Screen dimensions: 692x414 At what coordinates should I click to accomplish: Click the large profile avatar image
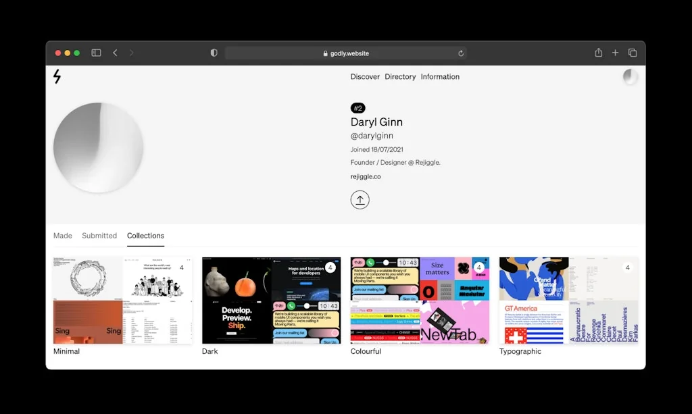pyautogui.click(x=99, y=148)
